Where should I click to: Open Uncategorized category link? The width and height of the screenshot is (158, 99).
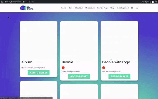[123, 8]
